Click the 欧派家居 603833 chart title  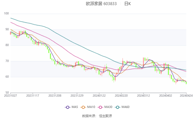101,4
